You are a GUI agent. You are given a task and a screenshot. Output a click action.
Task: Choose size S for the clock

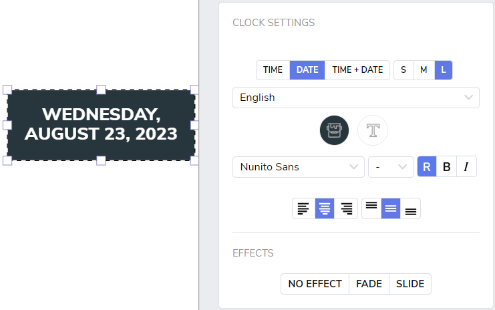click(x=403, y=69)
